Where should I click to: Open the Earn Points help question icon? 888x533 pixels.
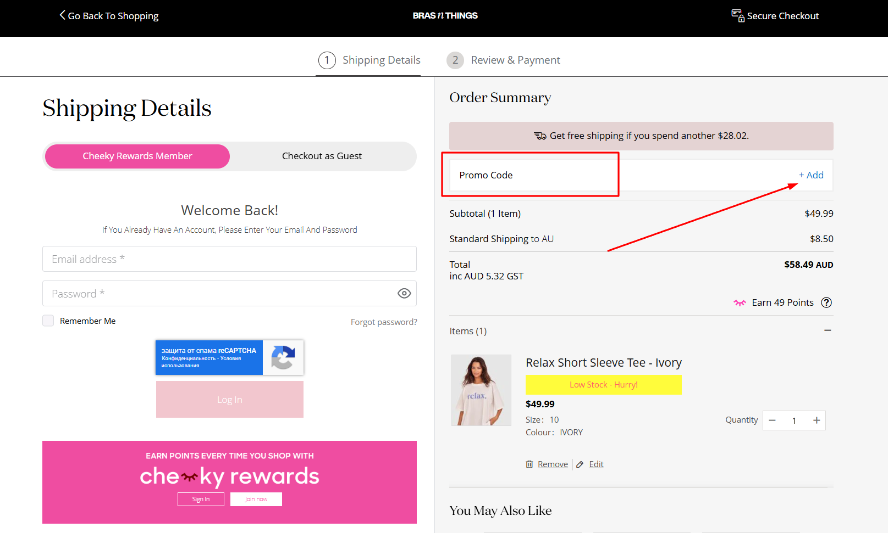pos(826,302)
